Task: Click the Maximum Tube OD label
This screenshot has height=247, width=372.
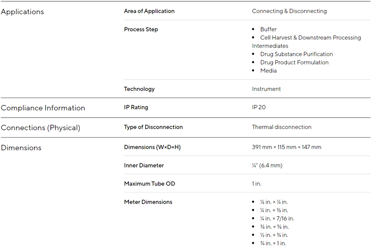Action: [x=149, y=183]
